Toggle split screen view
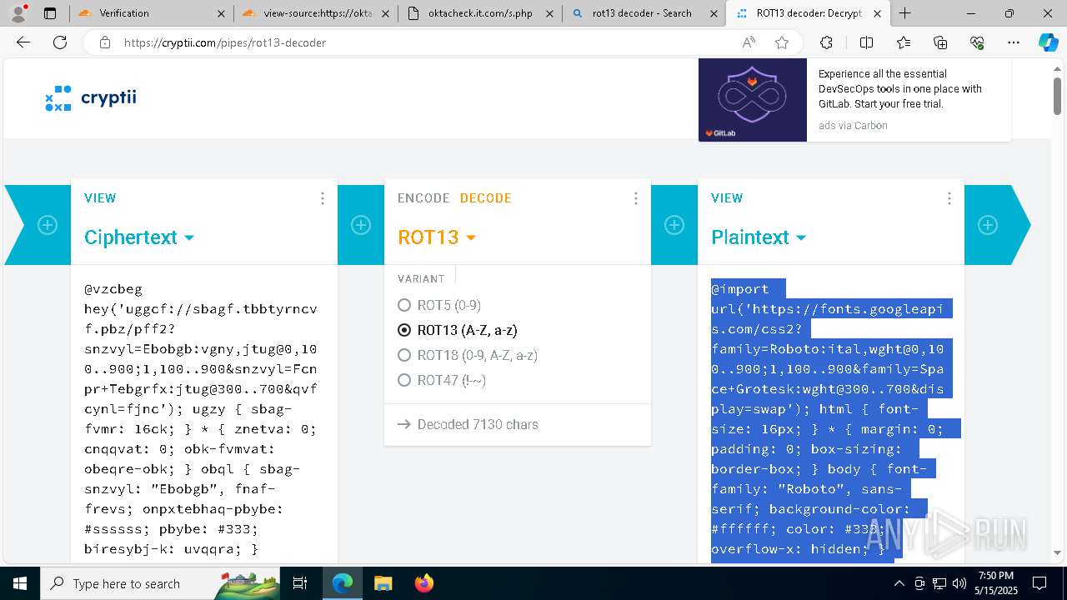1067x600 pixels. coord(866,42)
